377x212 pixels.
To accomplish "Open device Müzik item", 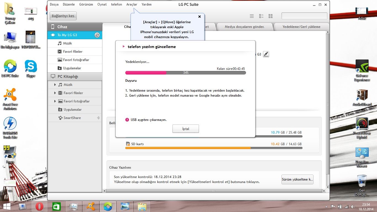I will pyautogui.click(x=75, y=43).
